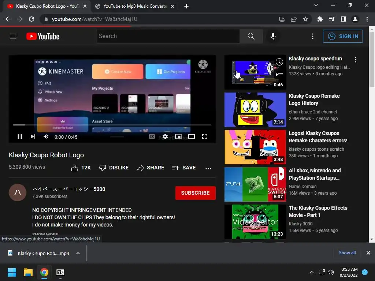Pause the video
The width and height of the screenshot is (375, 281).
tap(20, 136)
